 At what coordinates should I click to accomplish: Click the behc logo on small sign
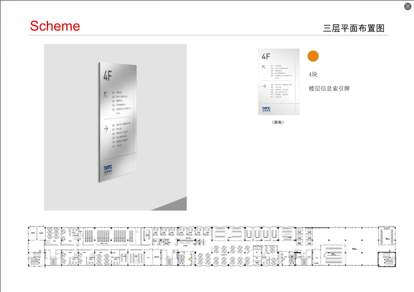click(x=266, y=109)
